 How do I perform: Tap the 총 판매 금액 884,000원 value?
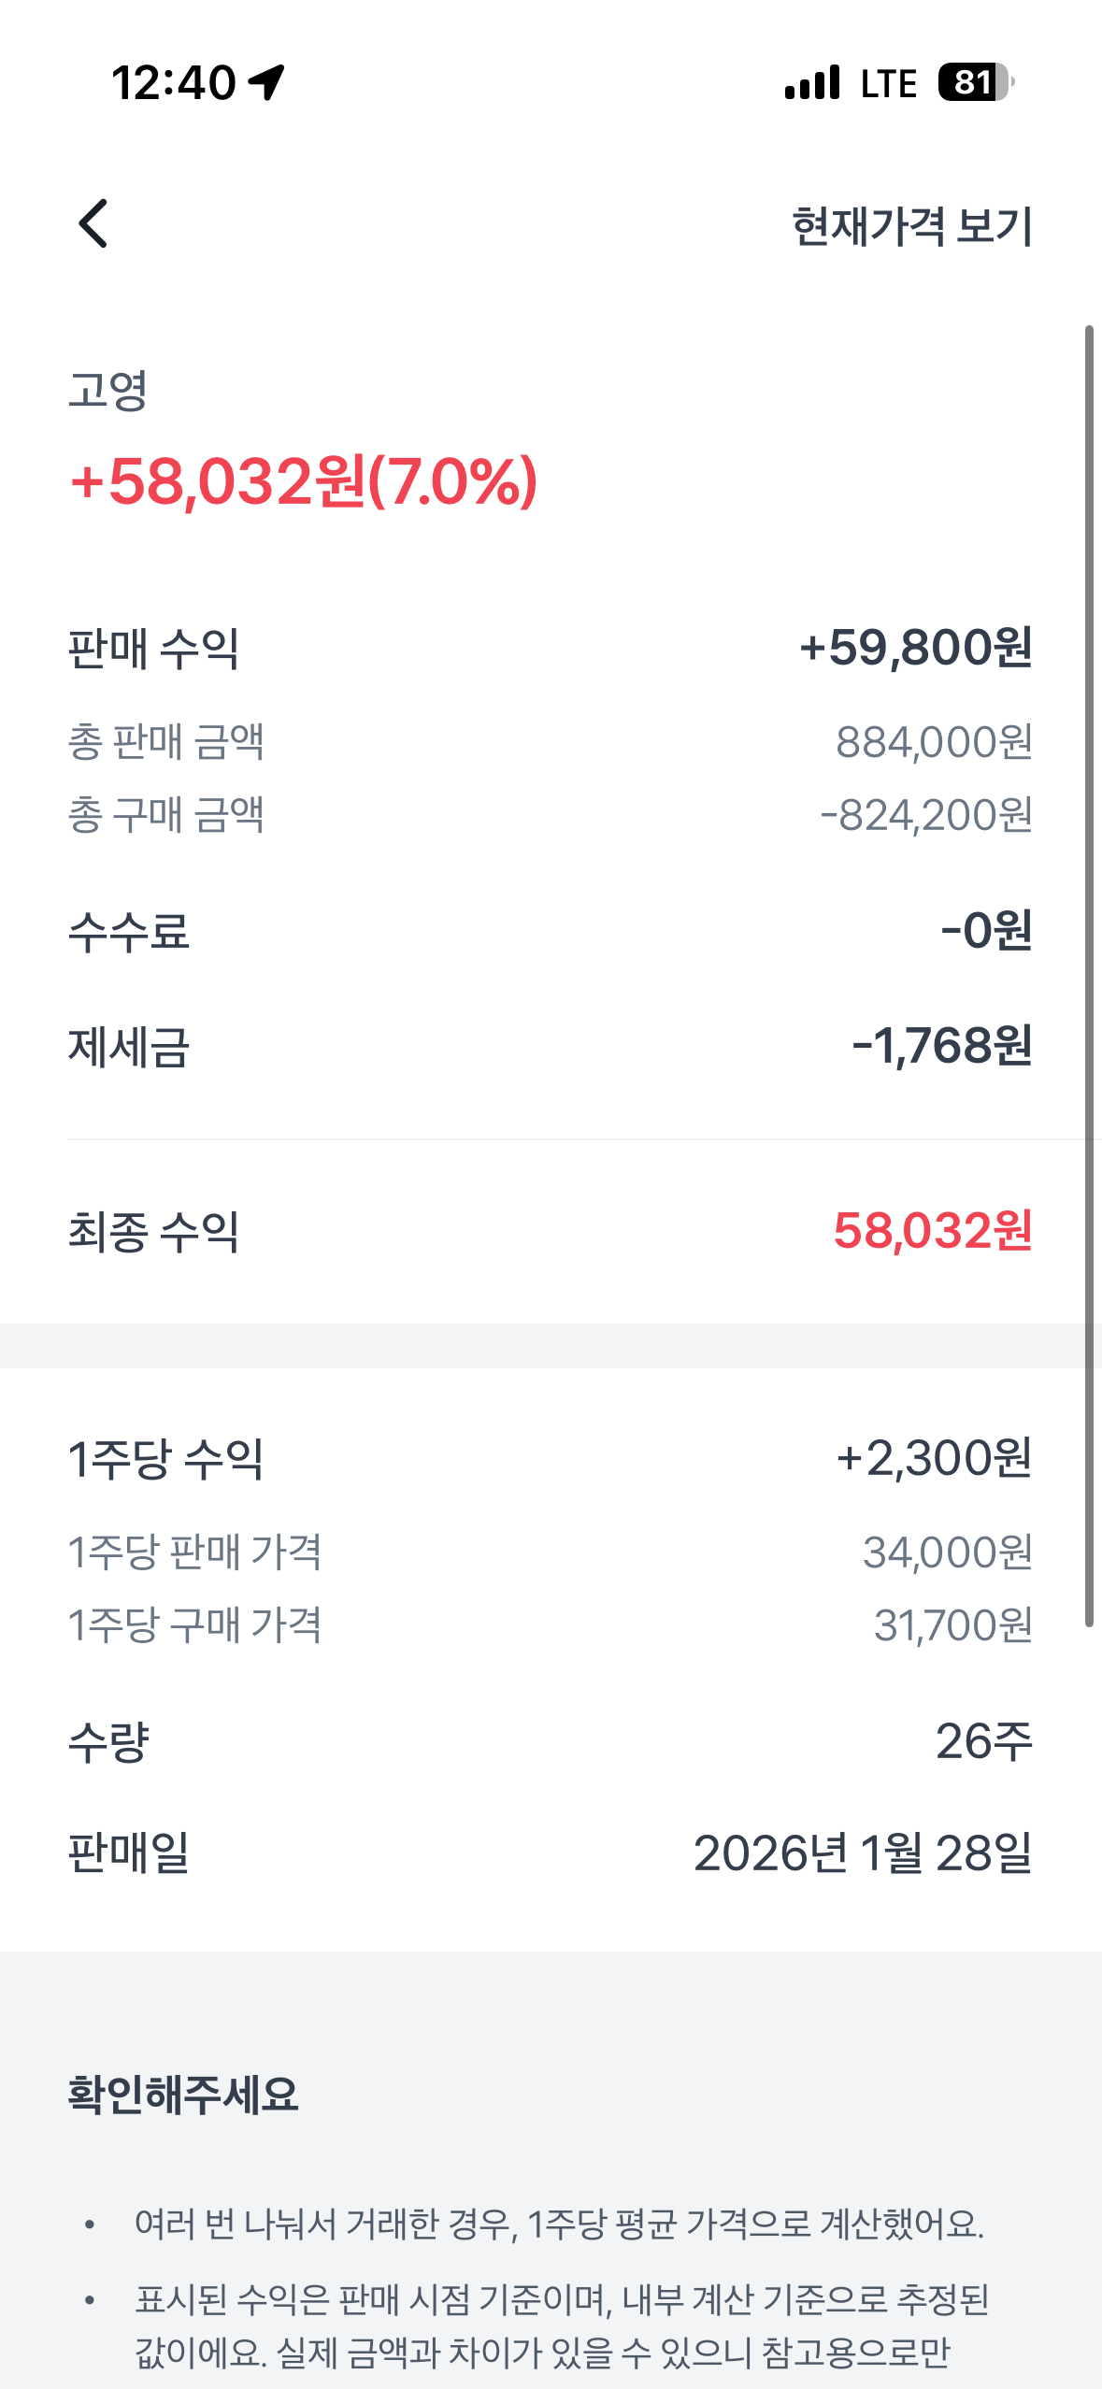pyautogui.click(x=933, y=742)
